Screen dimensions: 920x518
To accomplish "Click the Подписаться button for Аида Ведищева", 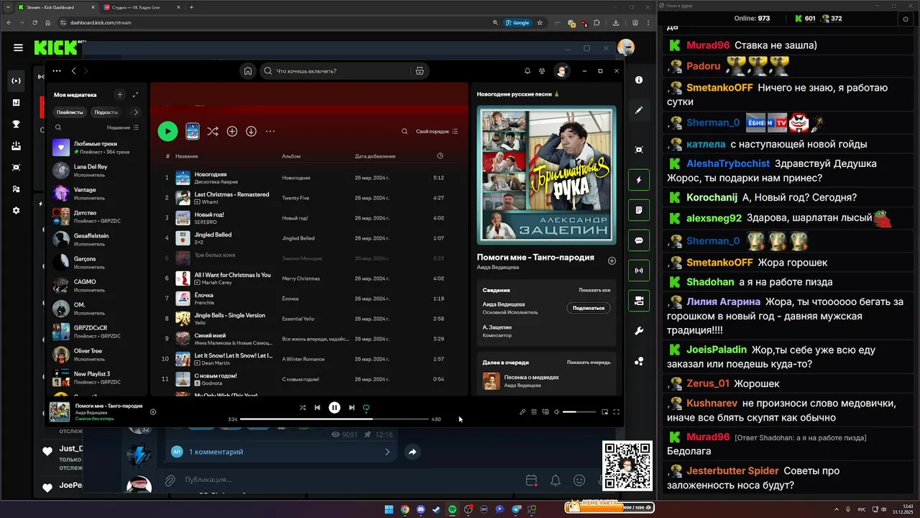I will coord(589,308).
